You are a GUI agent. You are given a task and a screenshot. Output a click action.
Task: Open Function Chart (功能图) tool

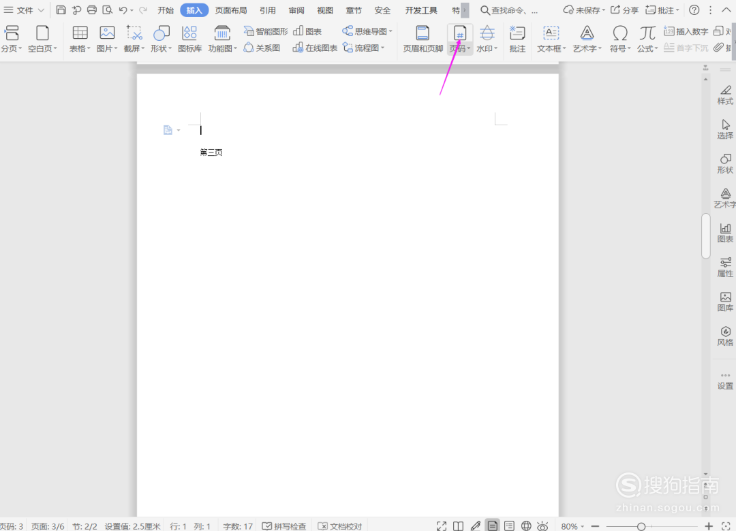click(222, 39)
